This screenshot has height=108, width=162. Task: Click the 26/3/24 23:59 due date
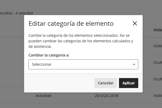click(107, 96)
